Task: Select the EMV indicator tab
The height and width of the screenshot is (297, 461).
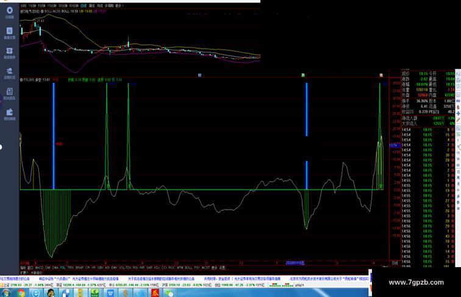Action: tap(115, 268)
